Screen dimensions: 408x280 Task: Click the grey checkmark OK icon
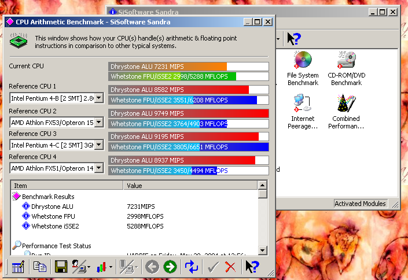tap(213, 267)
